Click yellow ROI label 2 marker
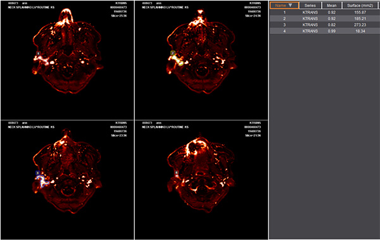 click(172, 53)
